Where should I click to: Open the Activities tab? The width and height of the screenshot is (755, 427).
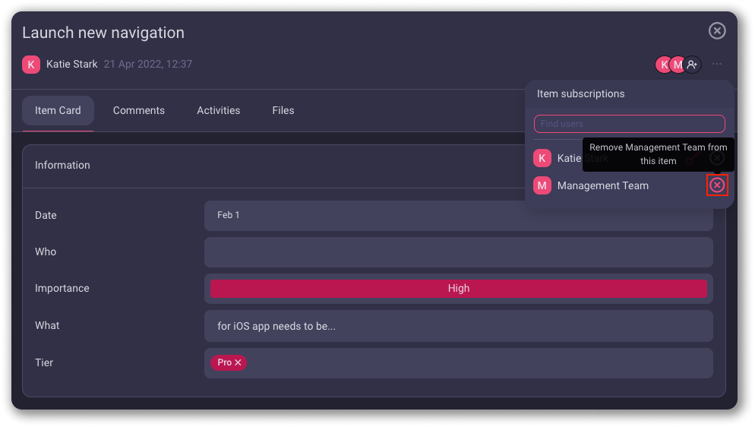coord(218,110)
